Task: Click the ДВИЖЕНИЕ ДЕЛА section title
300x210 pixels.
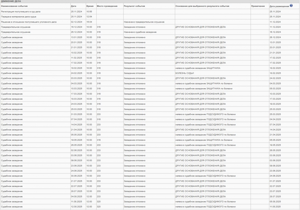Action: (10, 1)
